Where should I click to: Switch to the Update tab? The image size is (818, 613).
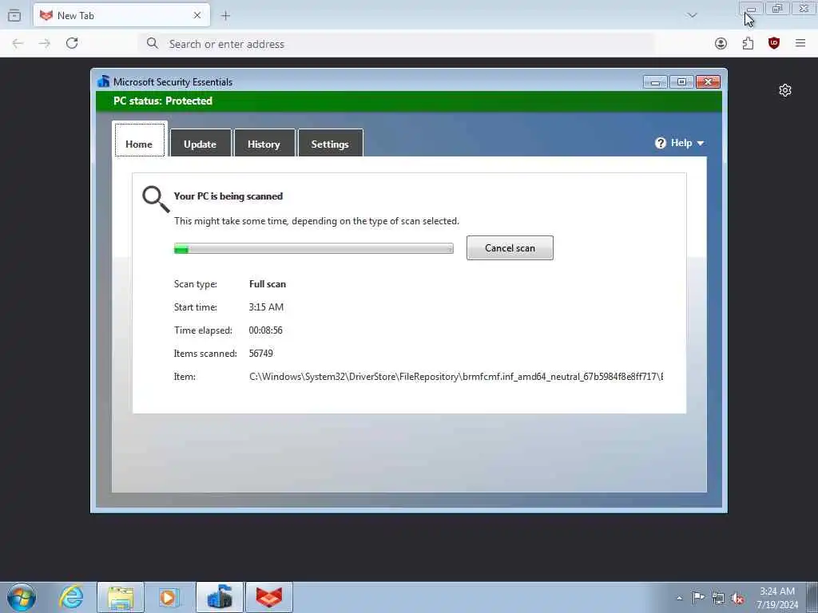tap(201, 144)
